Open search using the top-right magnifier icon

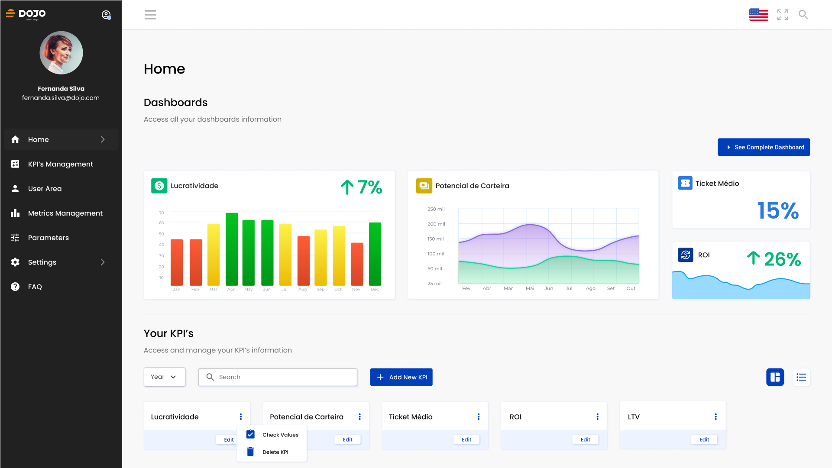[803, 15]
